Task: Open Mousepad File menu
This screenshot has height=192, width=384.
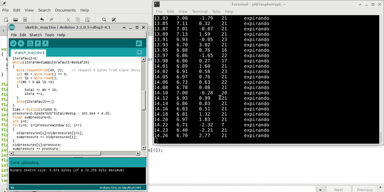Action: (x=5, y=10)
